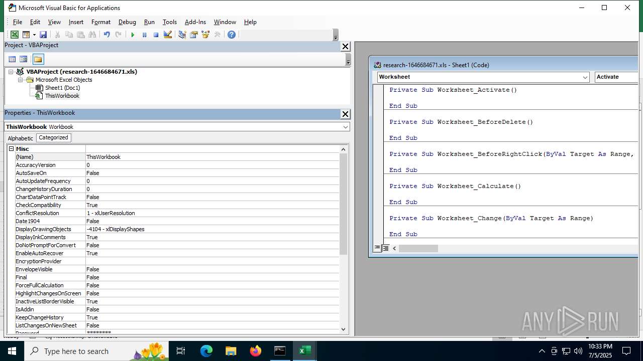Toggle Design Mode icon

coord(168,35)
